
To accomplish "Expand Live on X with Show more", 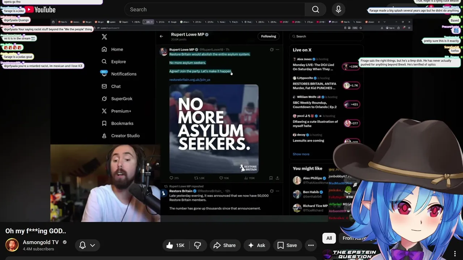I will click(x=301, y=154).
